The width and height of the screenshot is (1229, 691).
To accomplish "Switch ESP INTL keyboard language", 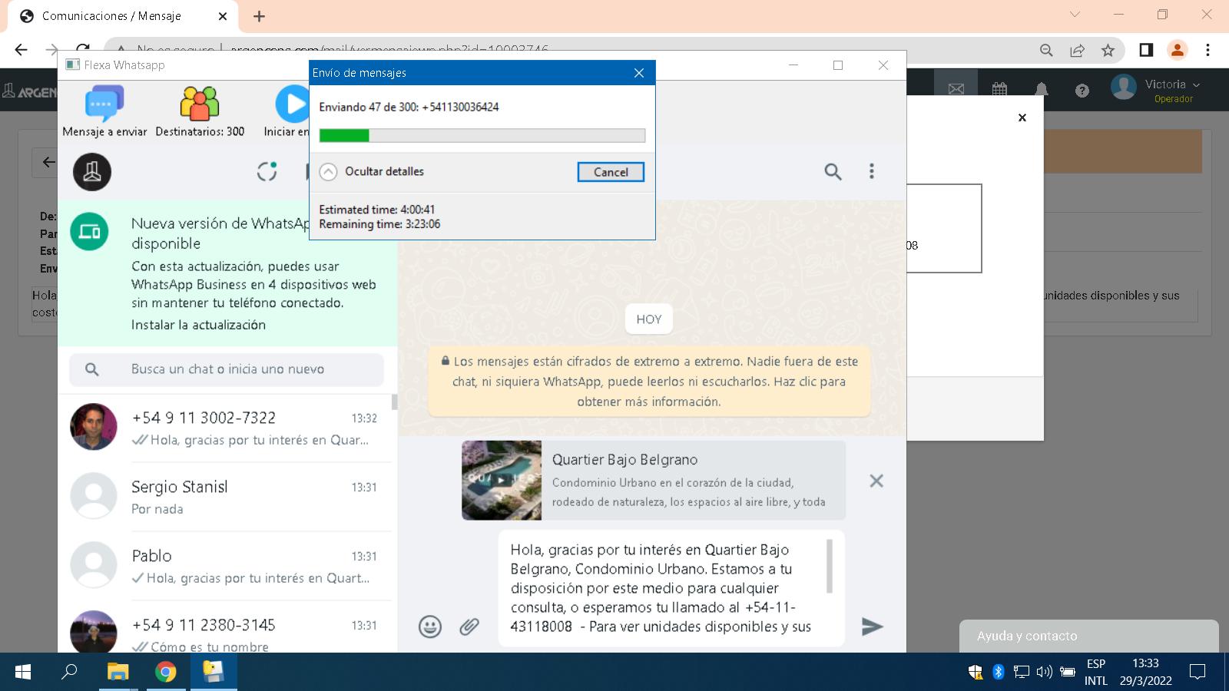I will [1096, 672].
